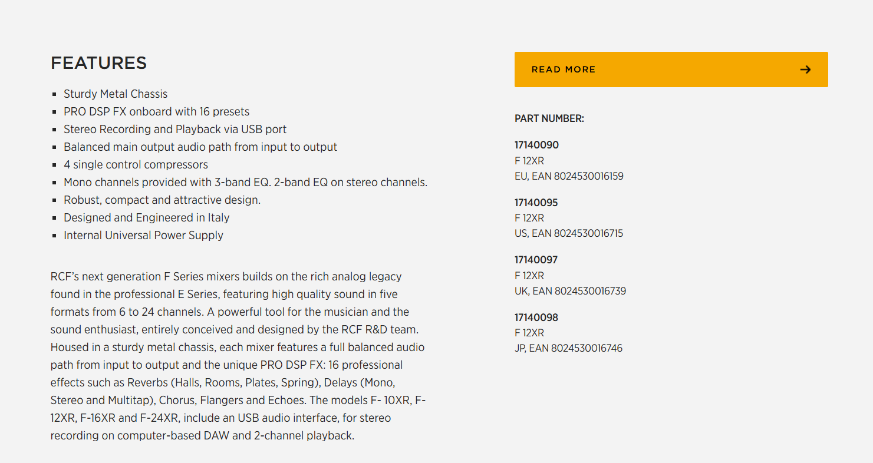
Task: Click the FEATURES heading
Action: click(x=98, y=63)
